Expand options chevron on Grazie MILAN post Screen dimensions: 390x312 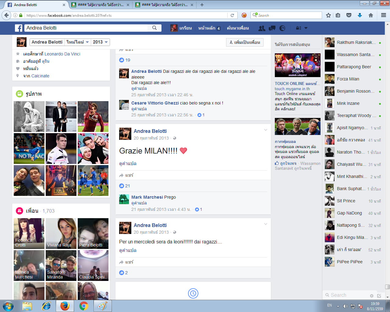click(x=266, y=130)
